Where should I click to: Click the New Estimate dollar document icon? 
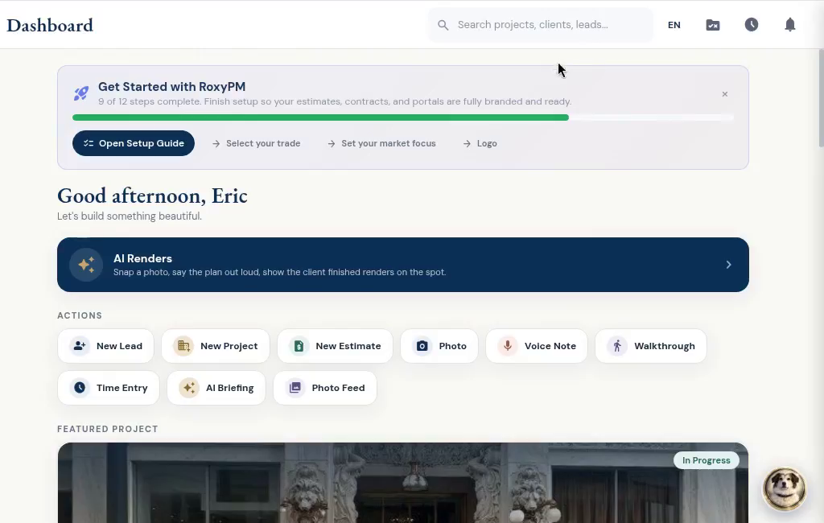(x=299, y=346)
